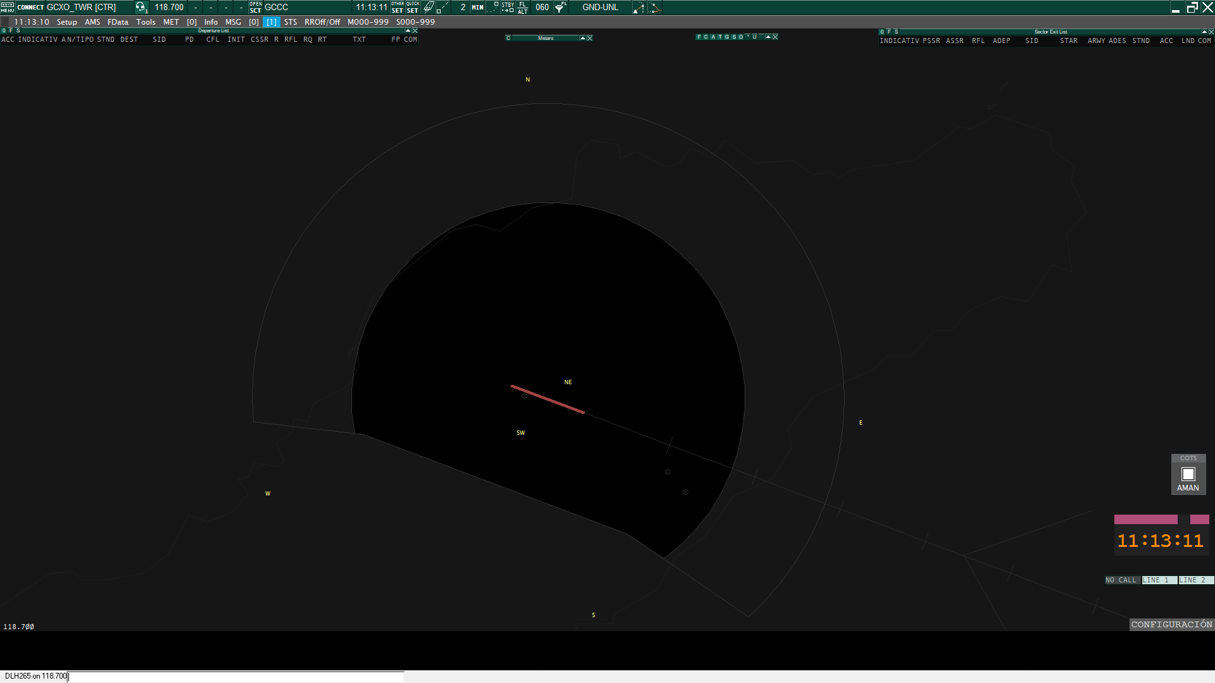This screenshot has height=683, width=1215.
Task: Click the funnel FL filter icon
Action: click(560, 7)
